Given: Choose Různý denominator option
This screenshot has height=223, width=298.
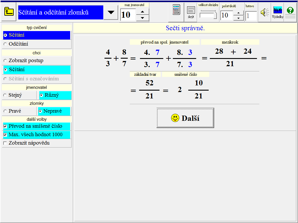Looking at the screenshot, I should click(x=55, y=95).
